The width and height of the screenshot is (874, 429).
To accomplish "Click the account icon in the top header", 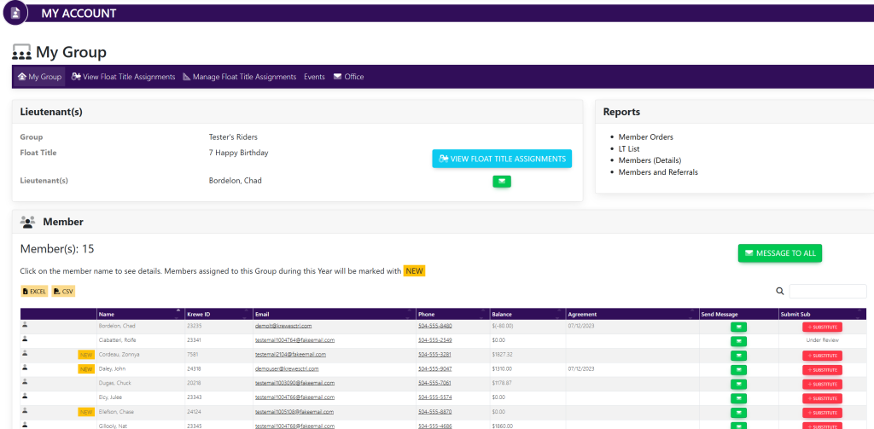I will click(15, 13).
